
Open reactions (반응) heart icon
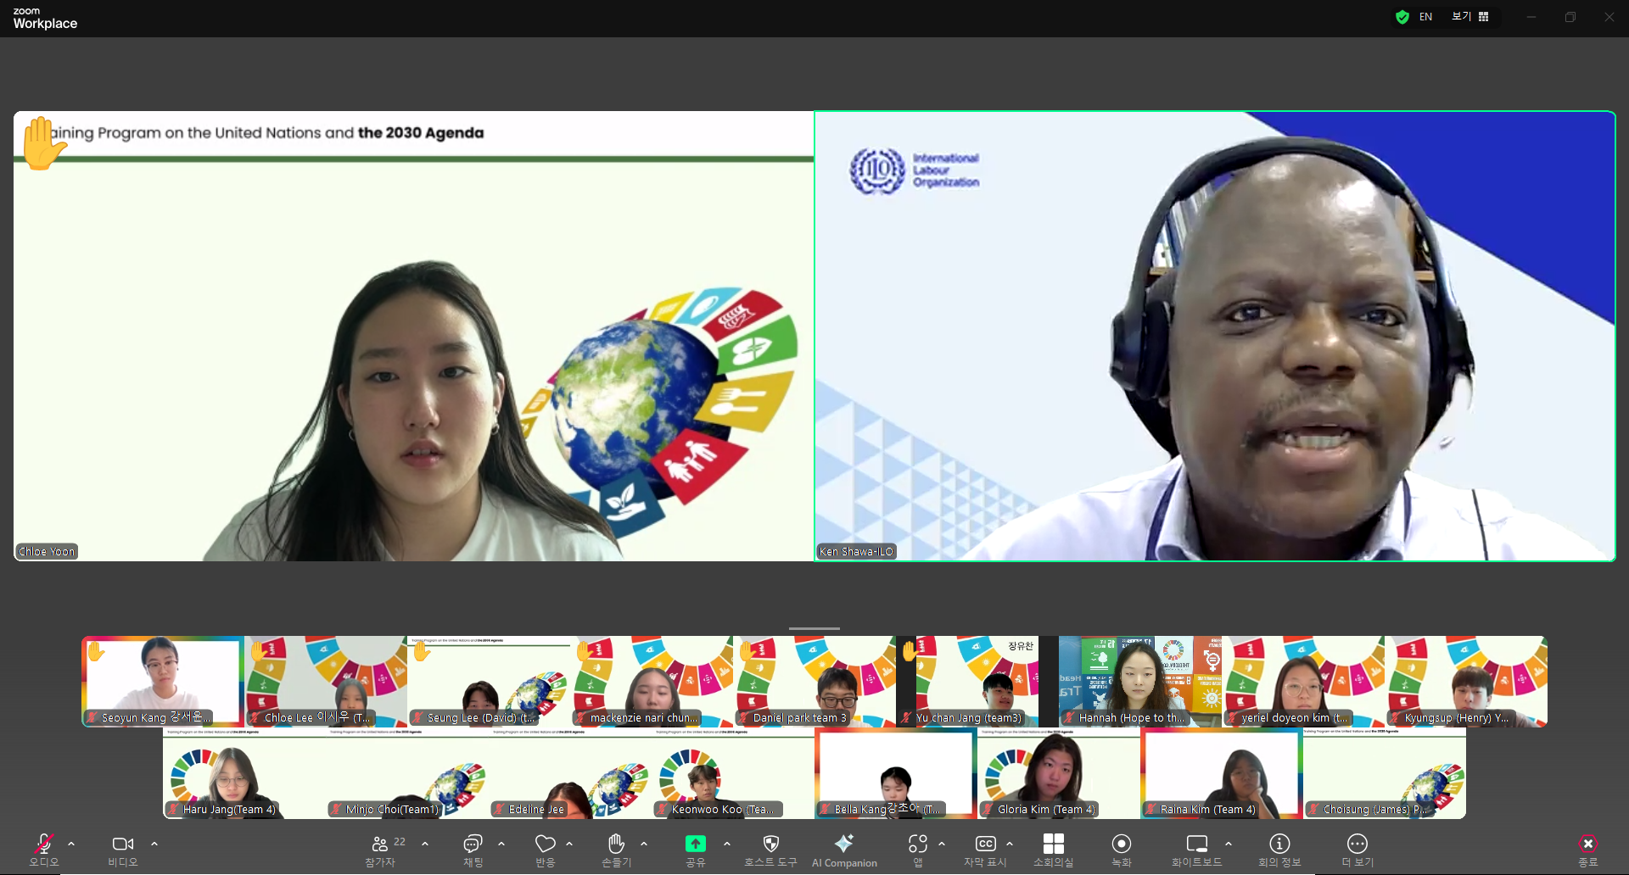(x=546, y=844)
